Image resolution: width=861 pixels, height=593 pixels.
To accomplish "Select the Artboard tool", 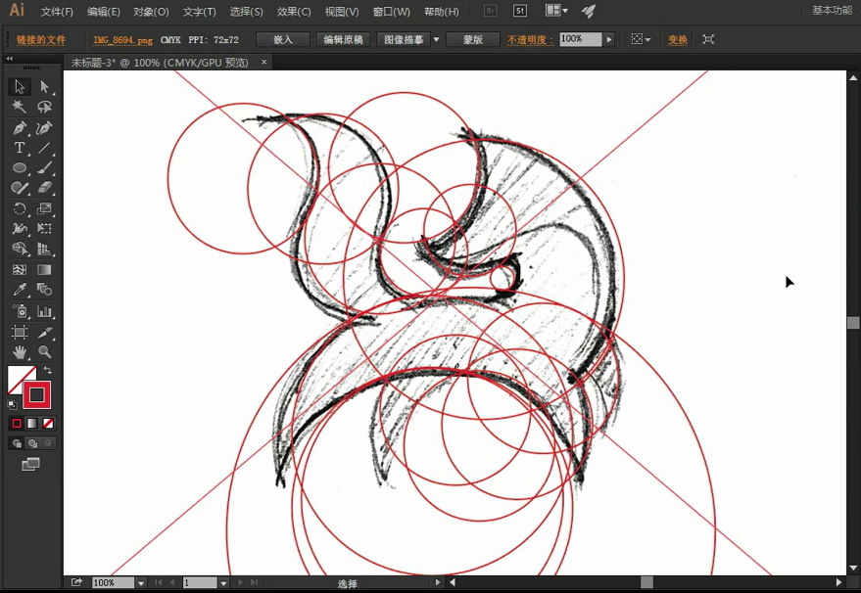I will [x=20, y=332].
